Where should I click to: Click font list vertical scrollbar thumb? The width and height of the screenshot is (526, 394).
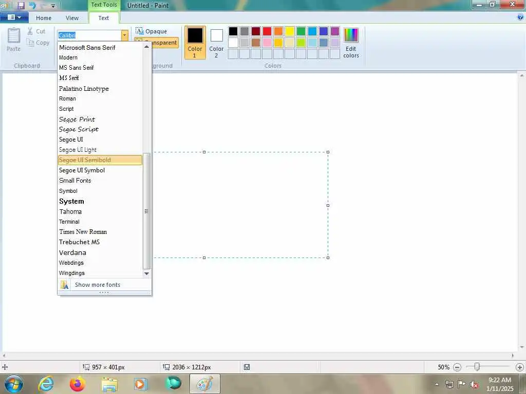(146, 211)
